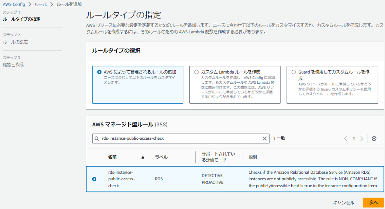Image resolution: width=385 pixels, height=209 pixels.
Task: Click the rule description text
Action: point(313,179)
